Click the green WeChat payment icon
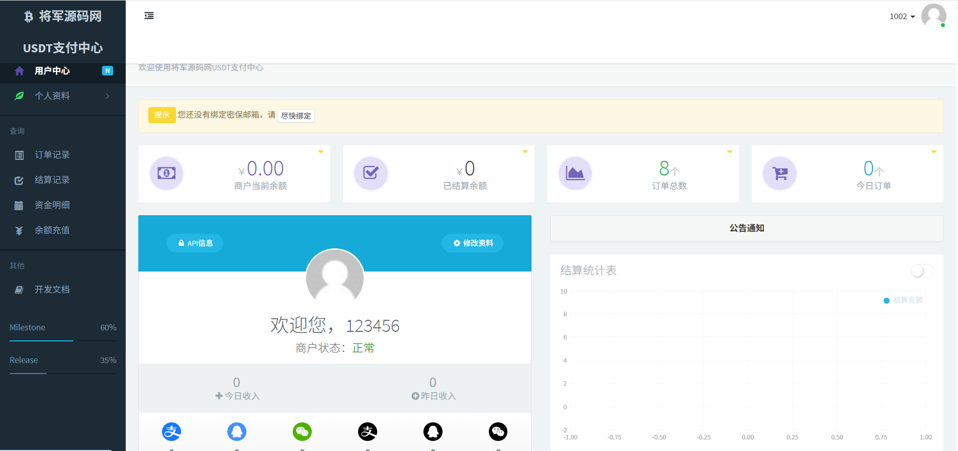The height and width of the screenshot is (451, 958). pos(302,431)
